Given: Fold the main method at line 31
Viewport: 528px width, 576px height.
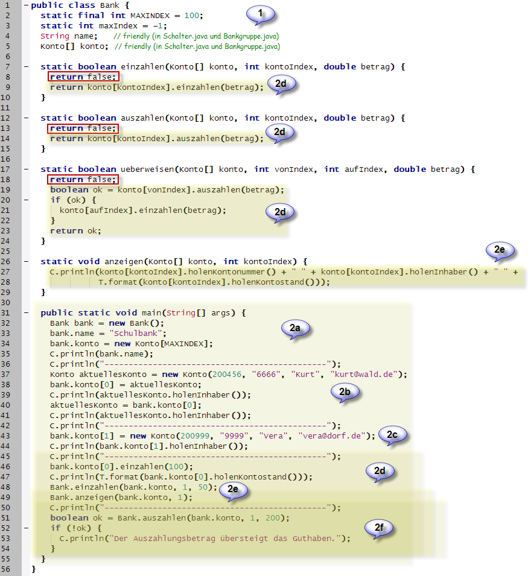Looking at the screenshot, I should (x=26, y=313).
